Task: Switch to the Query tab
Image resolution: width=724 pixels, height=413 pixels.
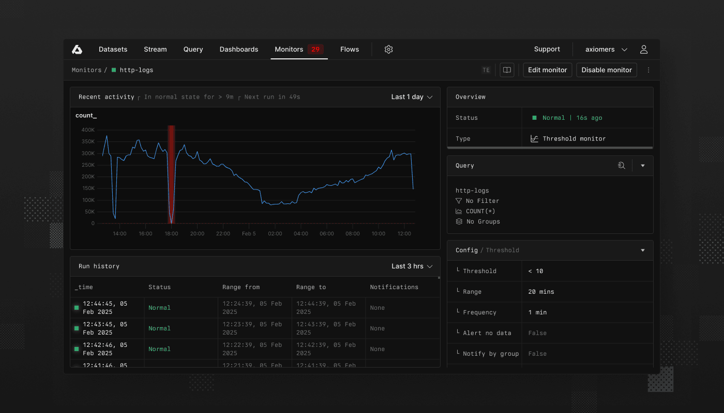Action: (193, 50)
